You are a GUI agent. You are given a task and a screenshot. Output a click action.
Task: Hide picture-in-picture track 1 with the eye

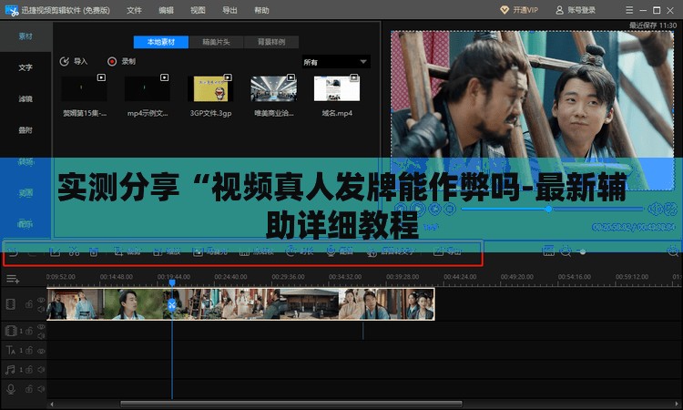click(41, 327)
